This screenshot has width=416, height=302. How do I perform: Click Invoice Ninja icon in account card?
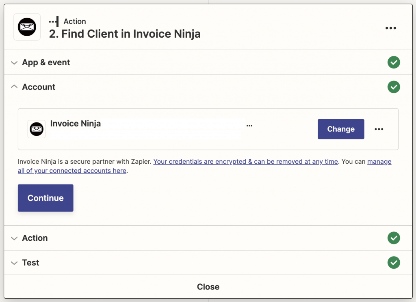coord(37,129)
